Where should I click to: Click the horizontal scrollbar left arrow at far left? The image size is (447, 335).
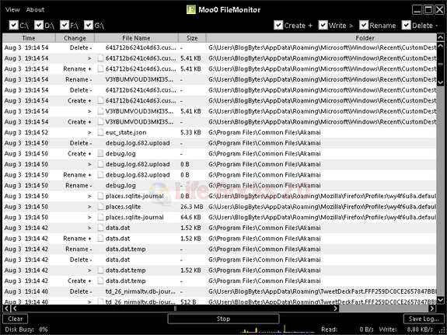click(x=6, y=309)
